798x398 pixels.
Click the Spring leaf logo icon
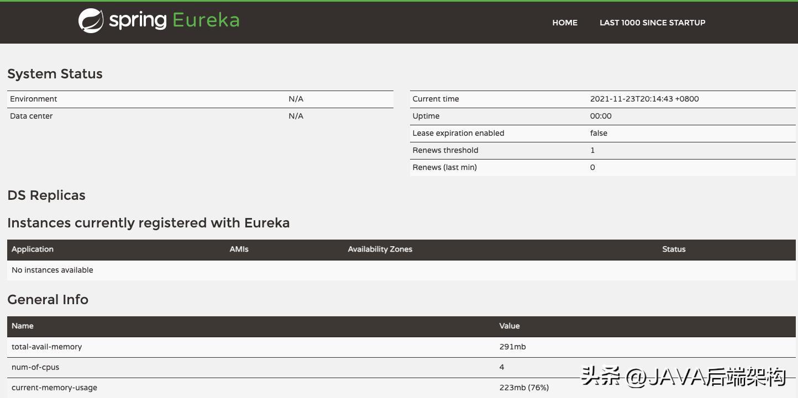[x=91, y=21]
